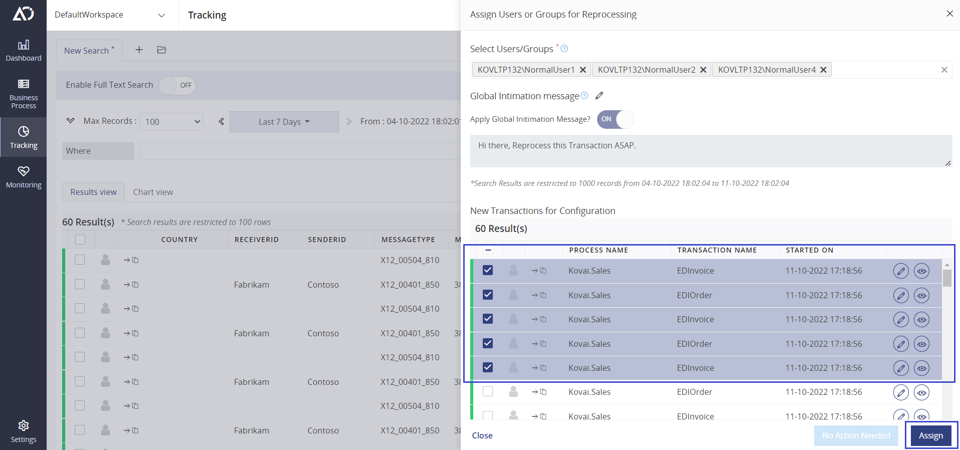Image resolution: width=960 pixels, height=450 pixels.
Task: Select the New Search tab
Action: (89, 51)
